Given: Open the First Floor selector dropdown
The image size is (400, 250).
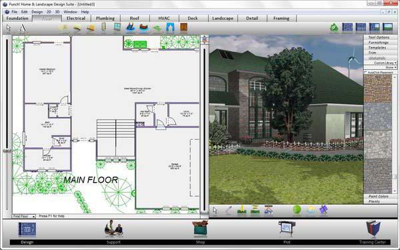Looking at the screenshot, I should (24, 216).
